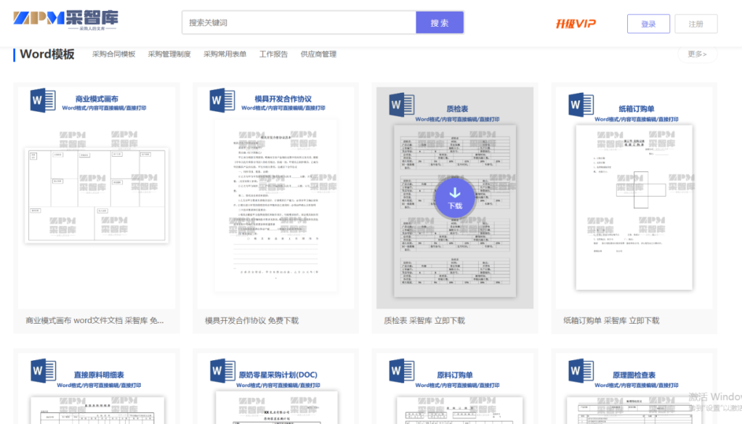
Task: Select the 采购管理制度 category tab
Action: (x=170, y=54)
